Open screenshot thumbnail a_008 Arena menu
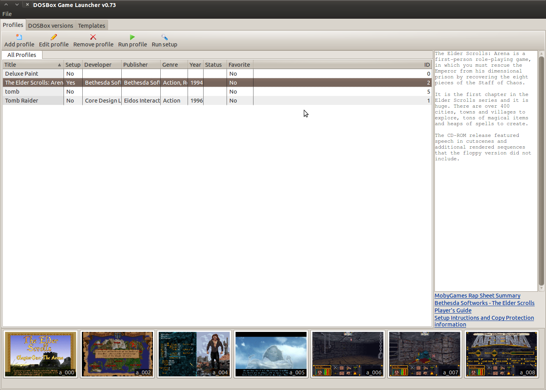Viewport: 546px width, 390px height. click(x=502, y=354)
